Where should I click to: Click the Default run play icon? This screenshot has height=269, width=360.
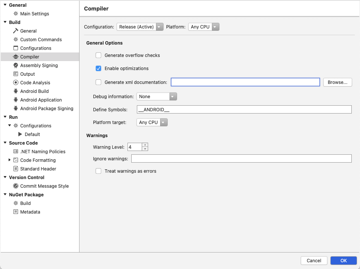click(20, 134)
